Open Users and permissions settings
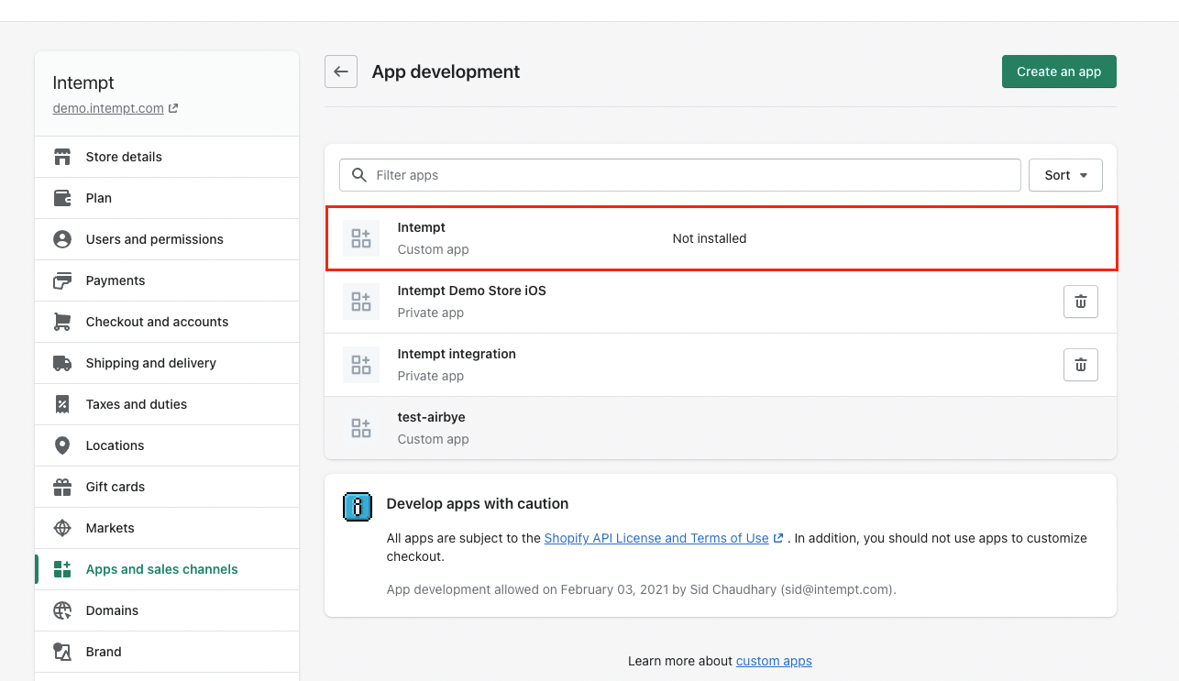 154,239
